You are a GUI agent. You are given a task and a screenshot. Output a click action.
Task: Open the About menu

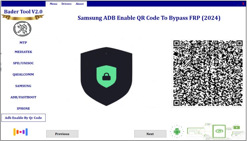(x=79, y=4)
